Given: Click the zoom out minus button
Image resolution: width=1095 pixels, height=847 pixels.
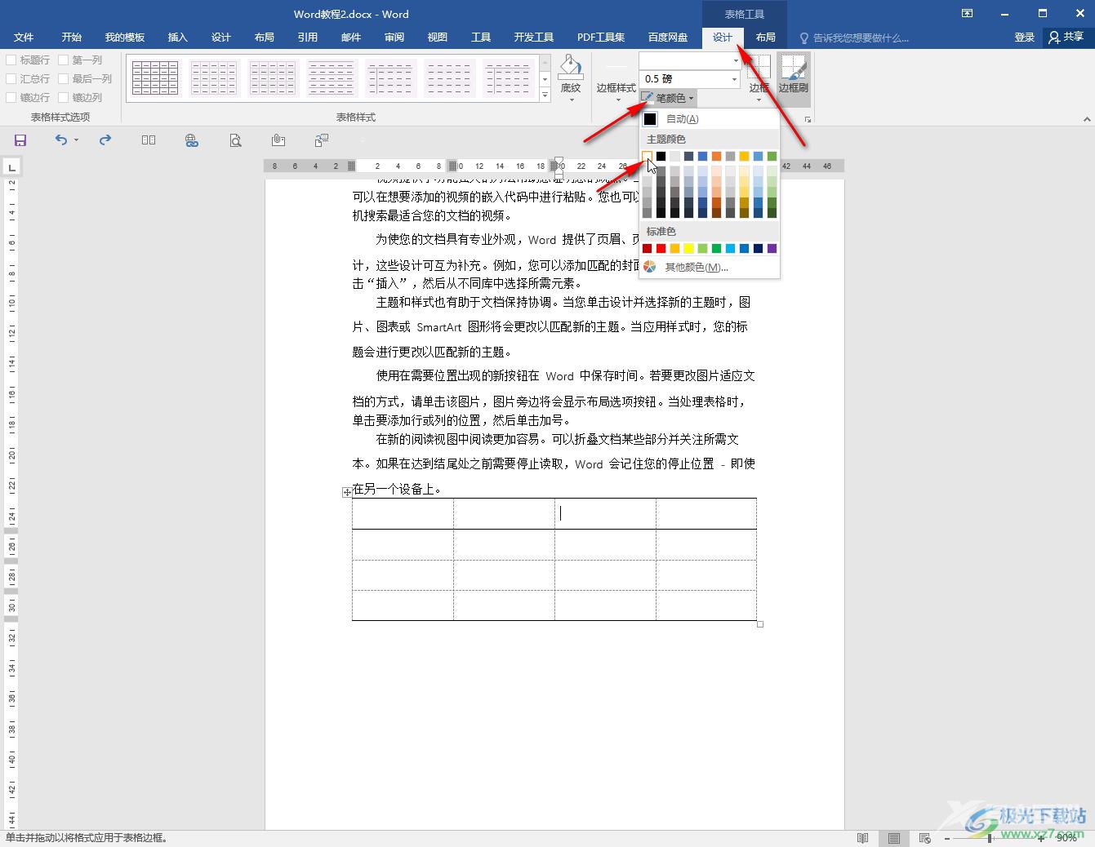Looking at the screenshot, I should click(947, 838).
